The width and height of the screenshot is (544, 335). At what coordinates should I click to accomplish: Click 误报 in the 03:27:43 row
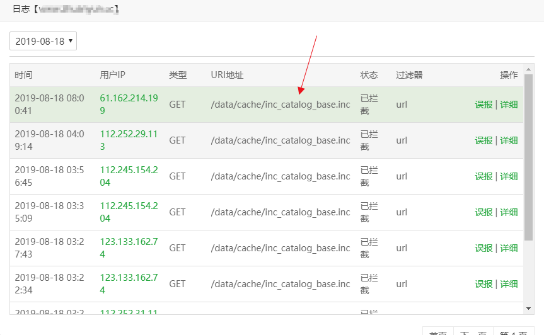point(483,248)
